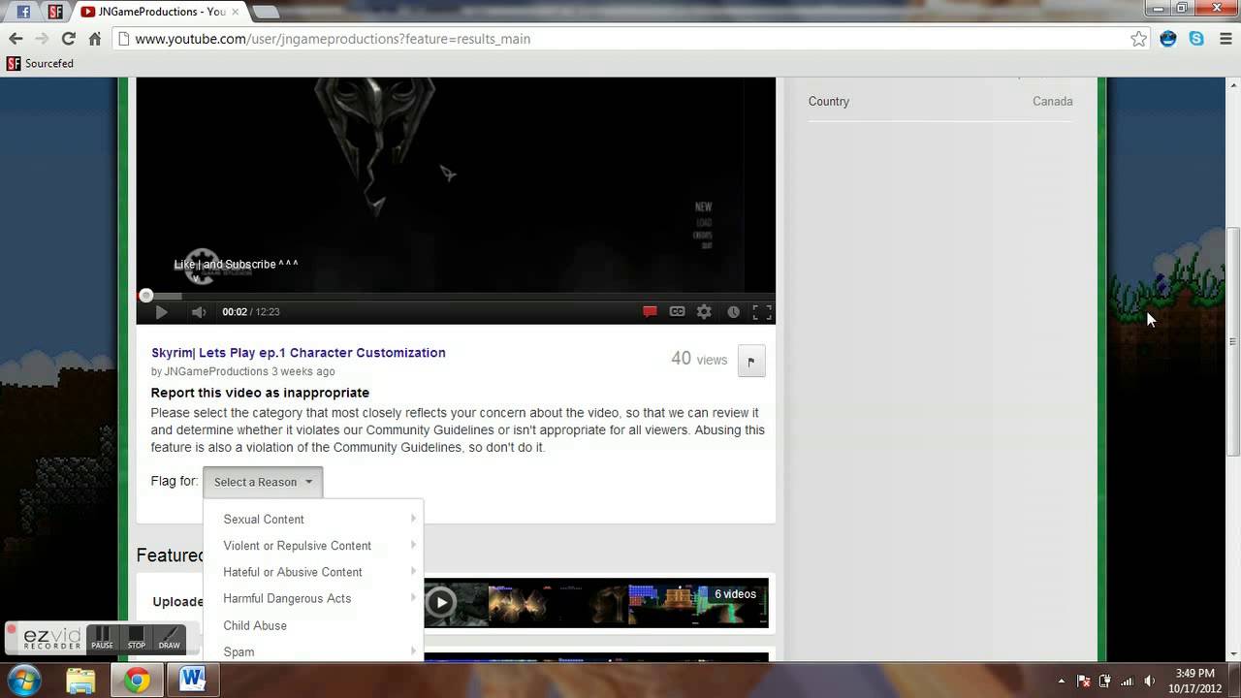The image size is (1241, 698).
Task: Show hidden system tray icons
Action: 1062,681
